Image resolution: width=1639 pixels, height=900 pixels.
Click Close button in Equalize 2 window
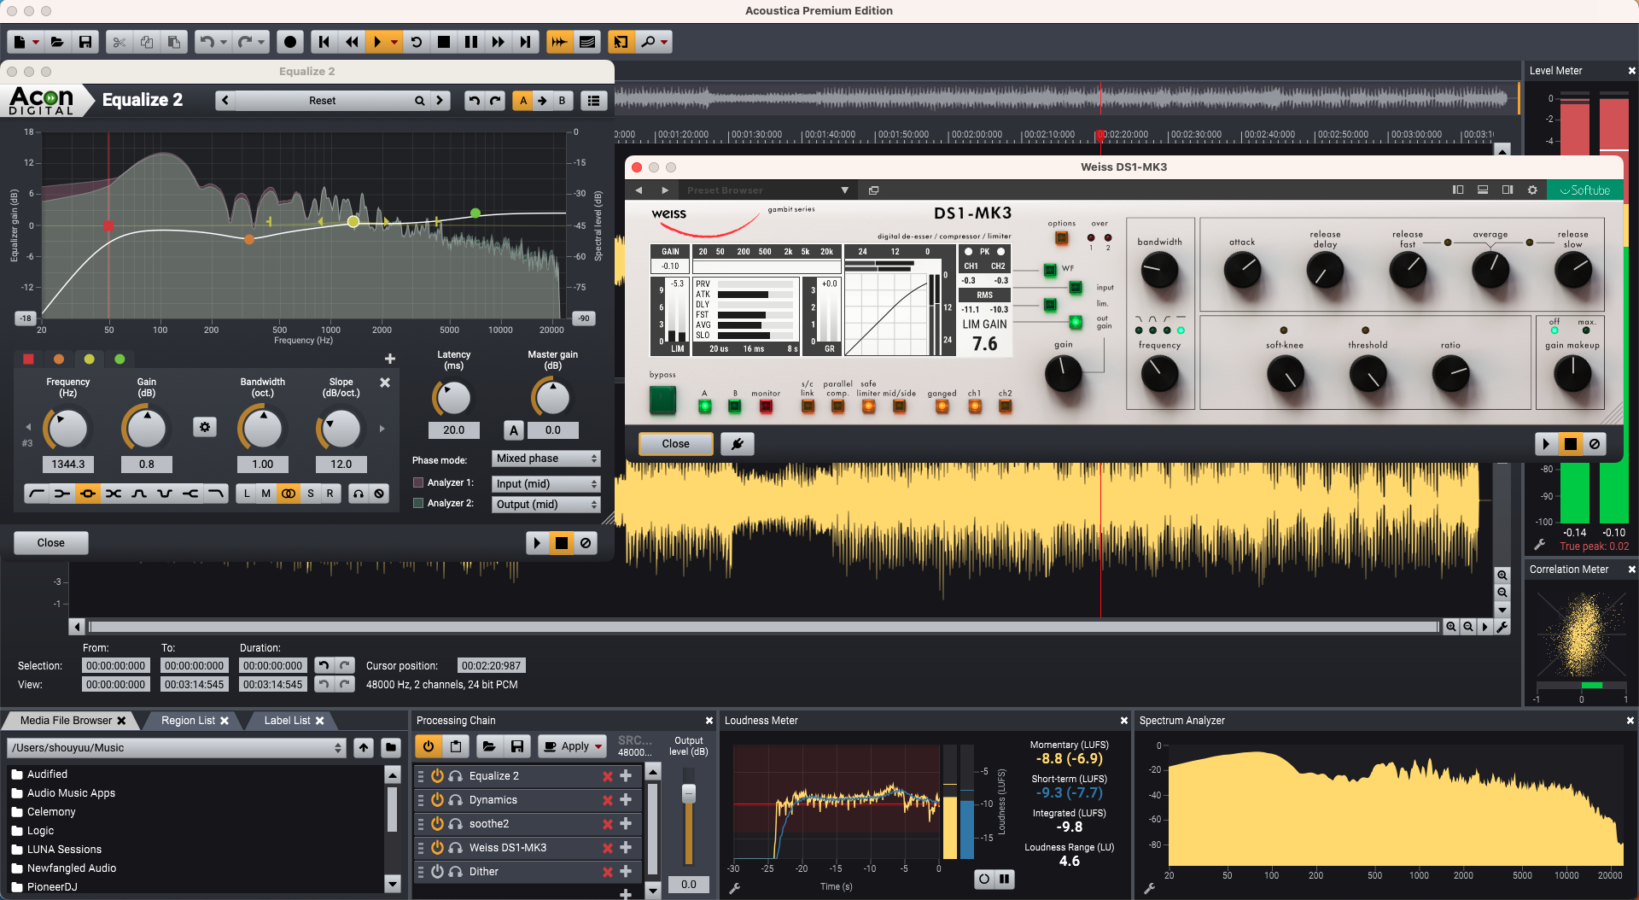click(51, 543)
